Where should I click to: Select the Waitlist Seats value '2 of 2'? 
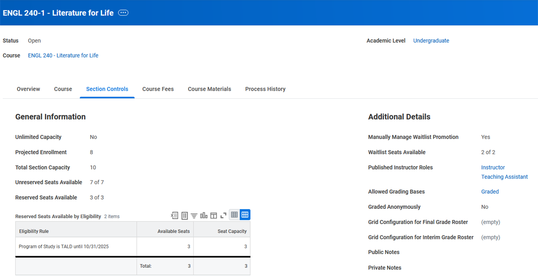pos(488,152)
